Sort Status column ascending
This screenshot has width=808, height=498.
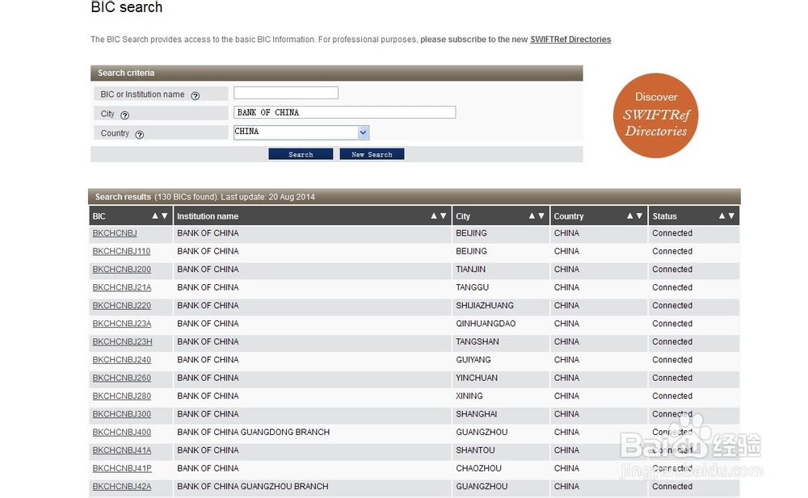(x=722, y=216)
